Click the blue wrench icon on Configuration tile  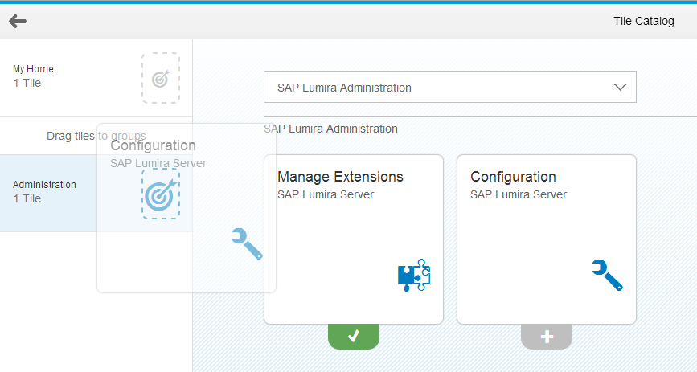(x=607, y=275)
